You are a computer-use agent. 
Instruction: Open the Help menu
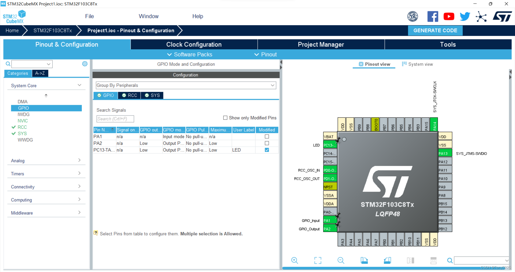(198, 16)
